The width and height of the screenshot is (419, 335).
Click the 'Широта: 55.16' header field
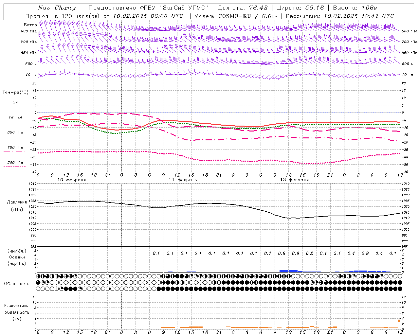click(x=300, y=8)
